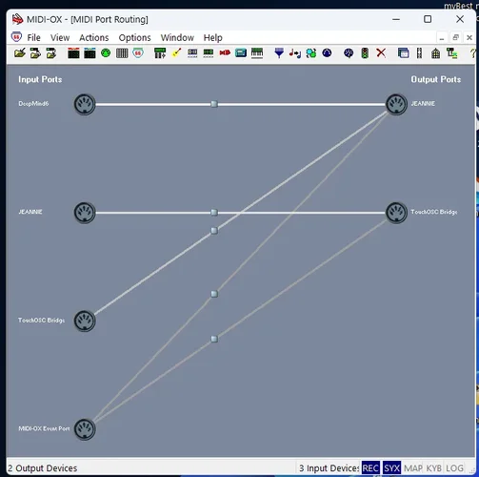The width and height of the screenshot is (479, 477).
Task: Open the View menu
Action: click(x=60, y=38)
